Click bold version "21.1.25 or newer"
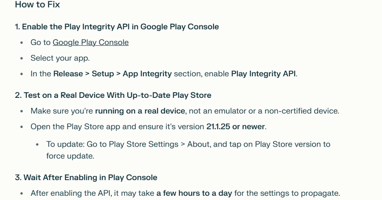382x200 pixels. [235, 126]
